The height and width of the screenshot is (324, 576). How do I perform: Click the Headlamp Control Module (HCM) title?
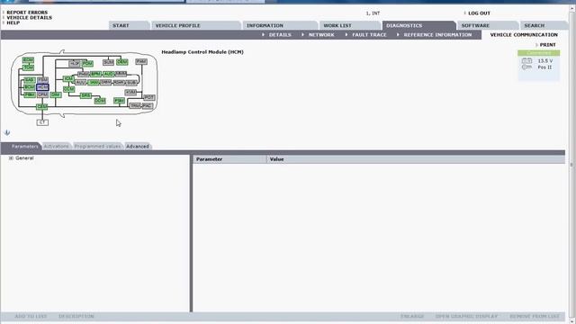pyautogui.click(x=202, y=52)
